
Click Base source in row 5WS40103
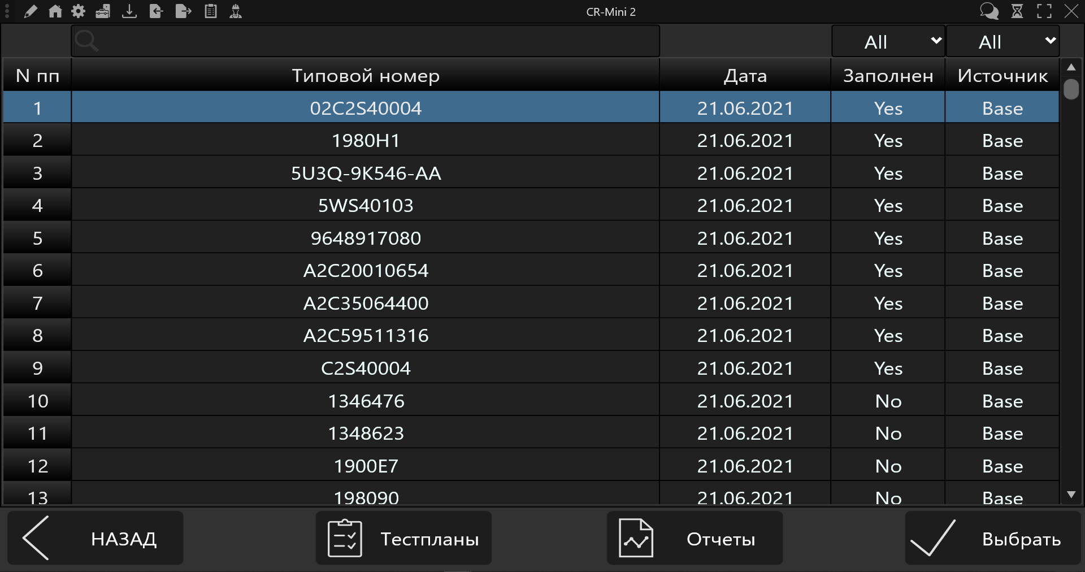click(1002, 205)
